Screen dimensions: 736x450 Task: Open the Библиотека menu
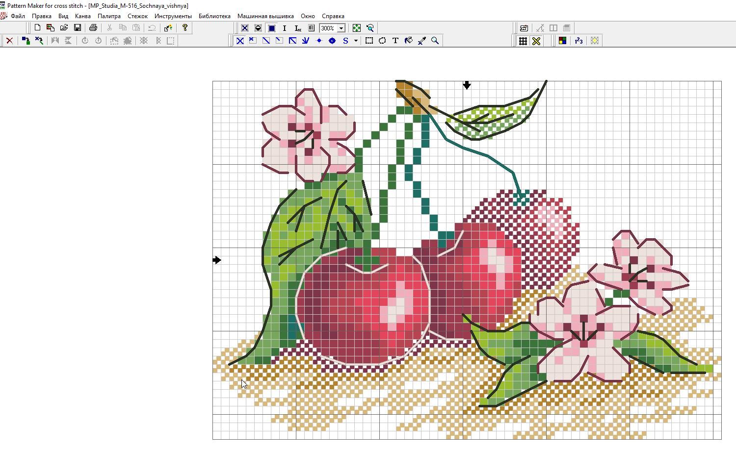pyautogui.click(x=214, y=16)
